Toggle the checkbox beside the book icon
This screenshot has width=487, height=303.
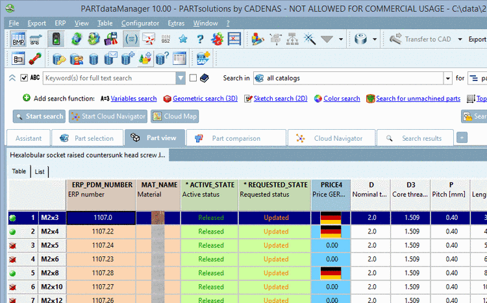tap(193, 78)
